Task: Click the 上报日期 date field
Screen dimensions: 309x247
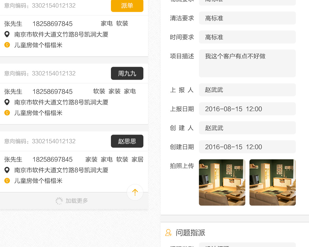Action: point(247,109)
